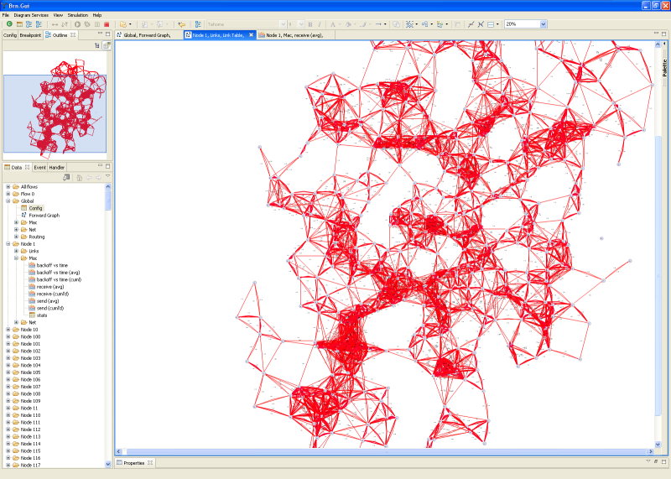Image resolution: width=671 pixels, height=479 pixels.
Task: Expand the Routing folder under Global
Action: pyautogui.click(x=16, y=237)
